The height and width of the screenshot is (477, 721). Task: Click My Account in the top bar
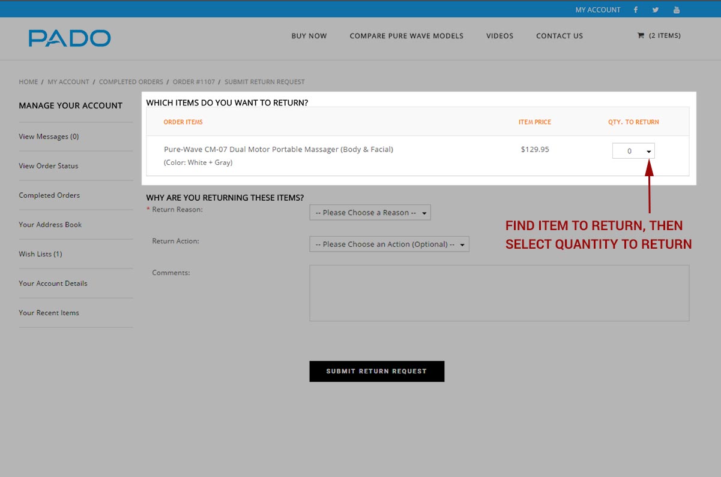click(x=597, y=10)
